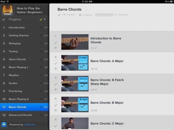The height and width of the screenshot is (130, 174).
Task: Click the 11:52 AM clock
Action: click(x=87, y=2)
